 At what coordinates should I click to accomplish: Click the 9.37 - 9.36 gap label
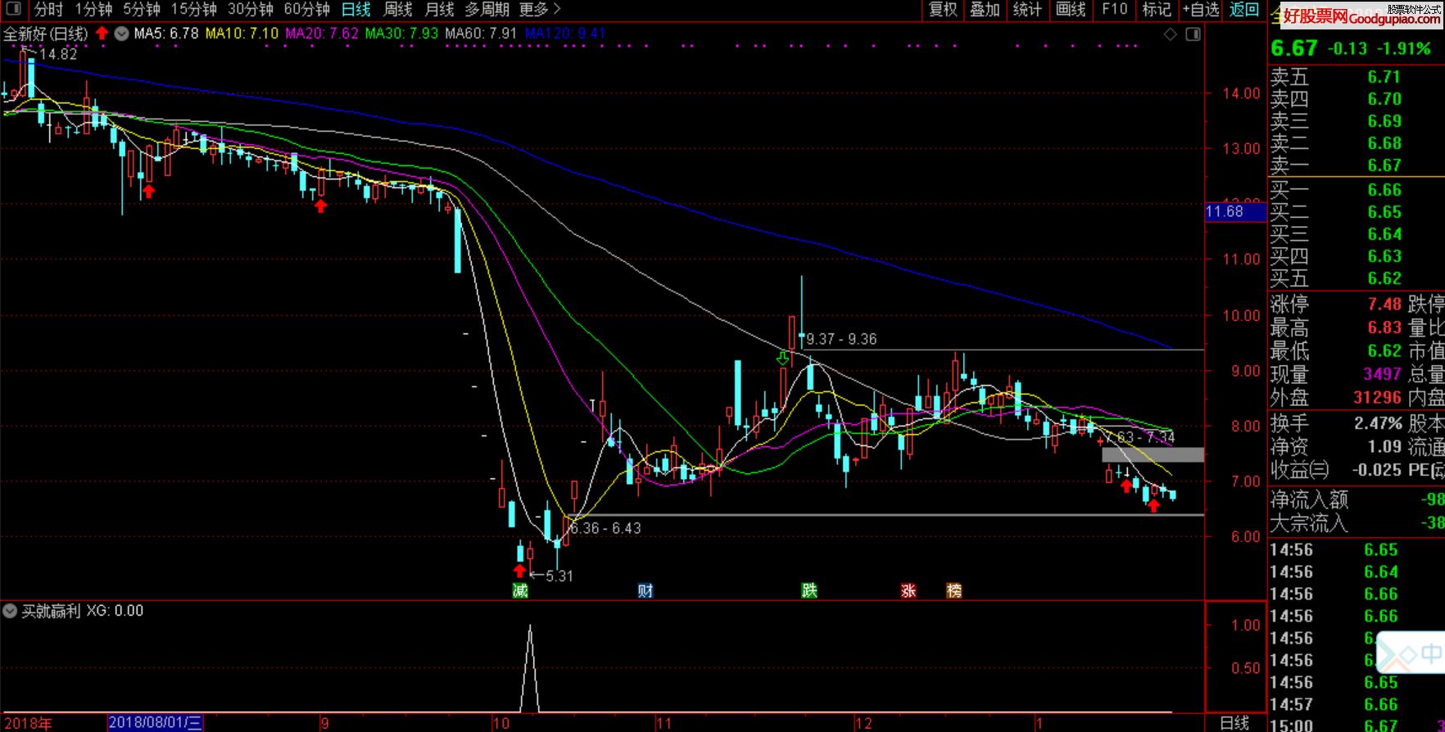(x=841, y=339)
